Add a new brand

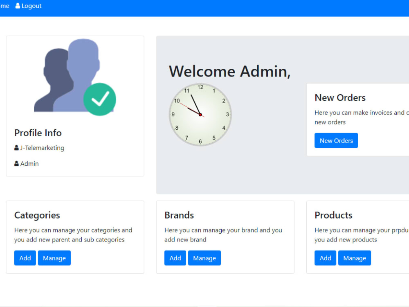(x=175, y=258)
